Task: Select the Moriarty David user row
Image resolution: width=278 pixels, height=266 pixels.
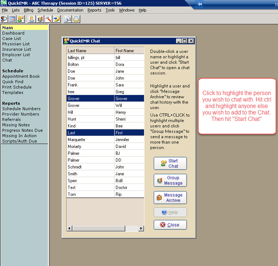Action: 105,146
